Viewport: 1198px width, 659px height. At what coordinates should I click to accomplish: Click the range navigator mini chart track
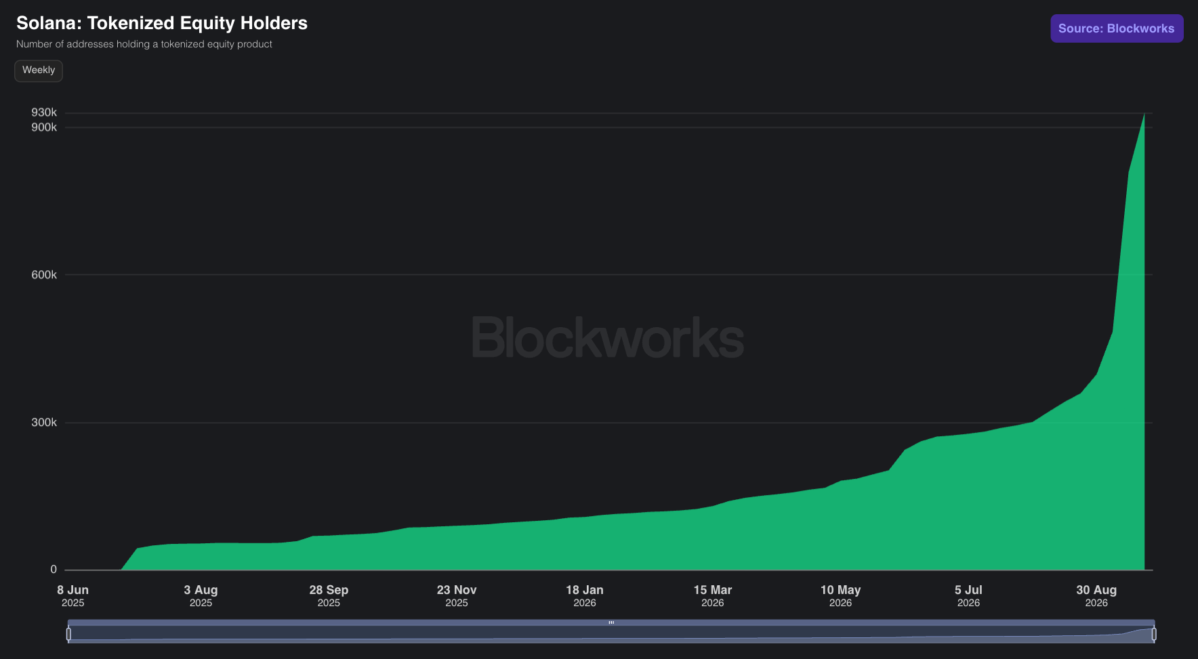coord(611,634)
